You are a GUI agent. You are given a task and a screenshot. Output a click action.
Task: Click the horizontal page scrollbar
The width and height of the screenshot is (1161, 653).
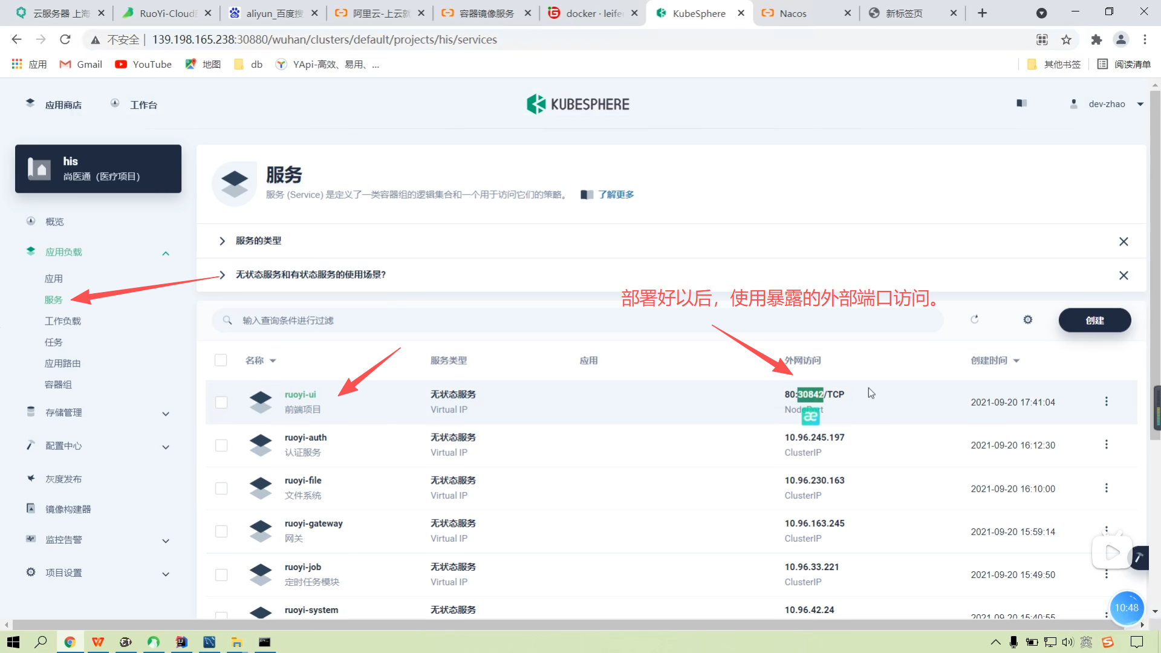point(574,625)
